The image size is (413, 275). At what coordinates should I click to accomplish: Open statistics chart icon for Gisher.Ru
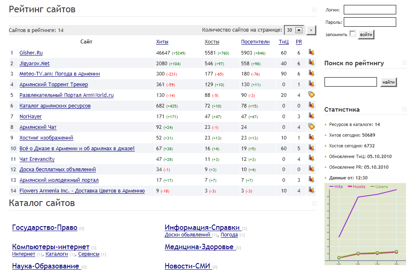tap(311, 52)
